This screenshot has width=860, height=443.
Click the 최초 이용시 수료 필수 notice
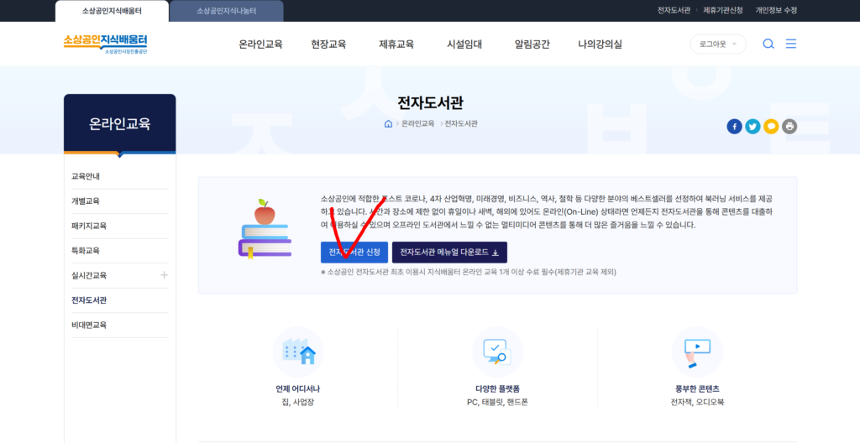coord(469,272)
